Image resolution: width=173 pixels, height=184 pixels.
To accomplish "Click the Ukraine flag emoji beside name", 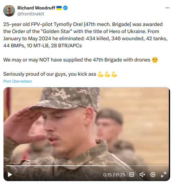I will click(x=59, y=8).
